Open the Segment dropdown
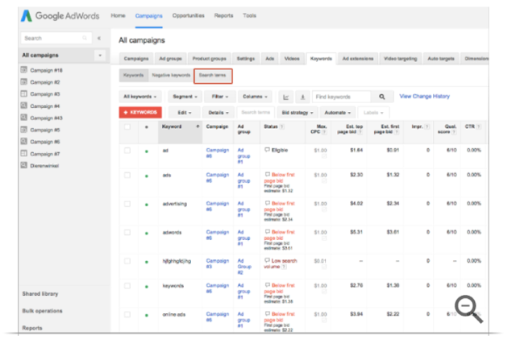 (x=185, y=97)
